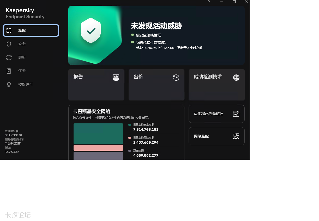Click the 授权许可 license ribbon icon
Screen dimensions: 319x221
[9, 85]
